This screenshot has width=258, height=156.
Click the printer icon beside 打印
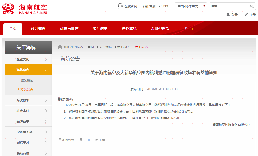pos(81,140)
